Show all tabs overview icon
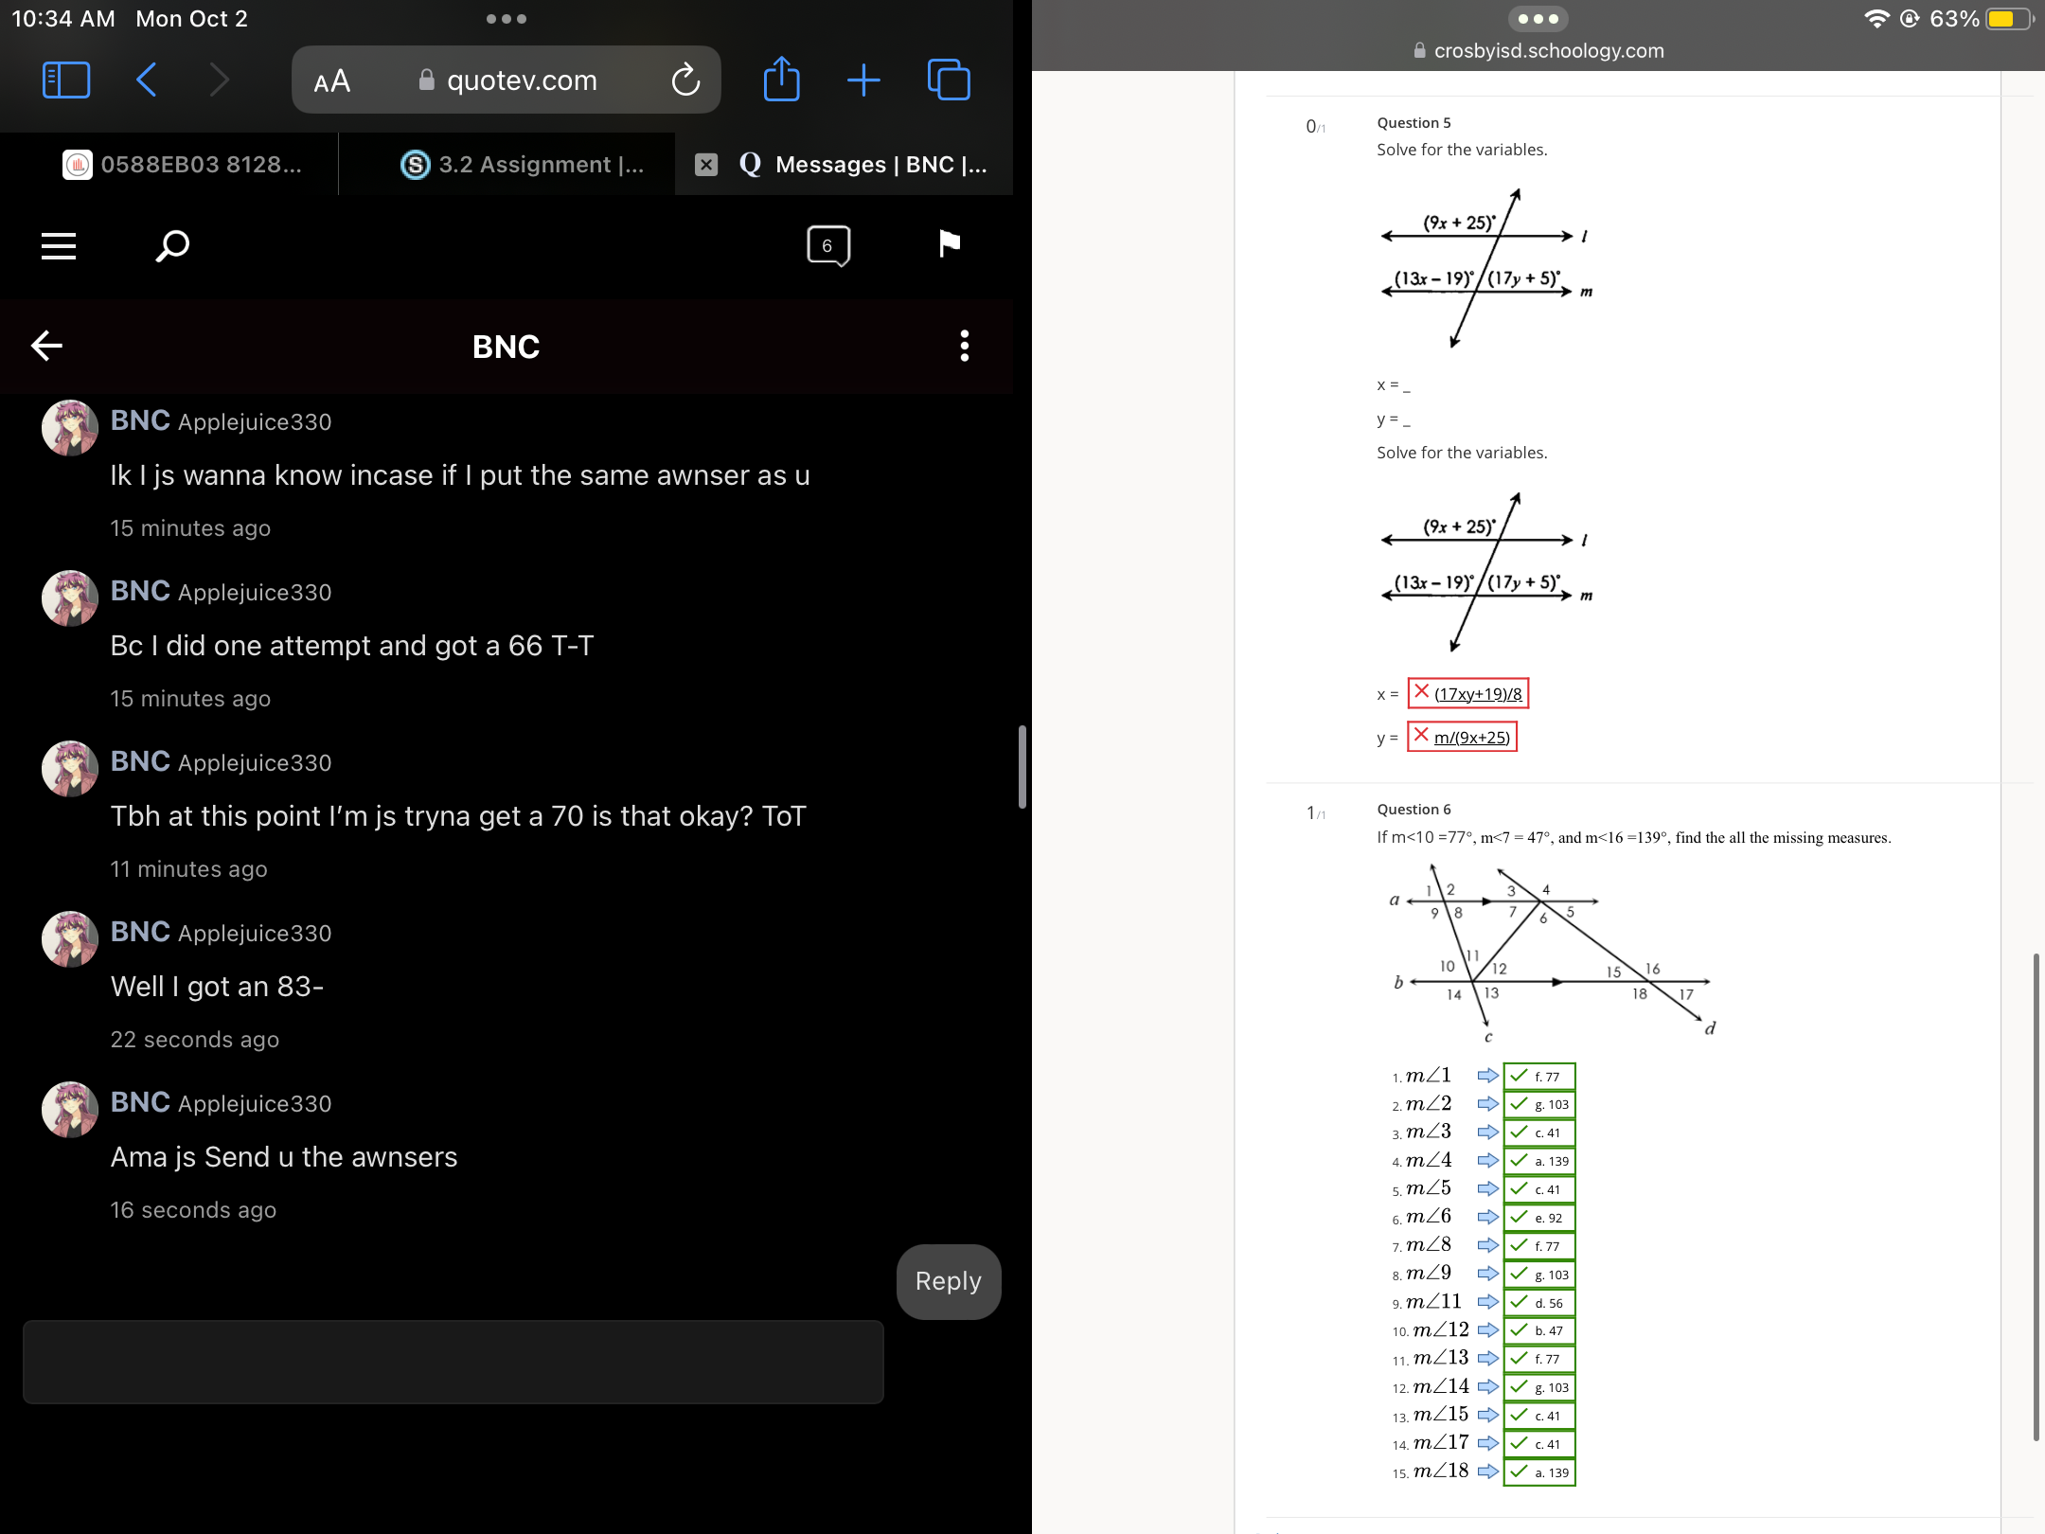This screenshot has width=2045, height=1534. coord(949,80)
